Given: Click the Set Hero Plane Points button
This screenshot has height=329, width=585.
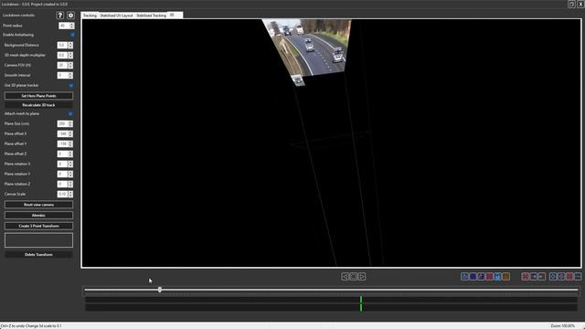Looking at the screenshot, I should 38,96.
